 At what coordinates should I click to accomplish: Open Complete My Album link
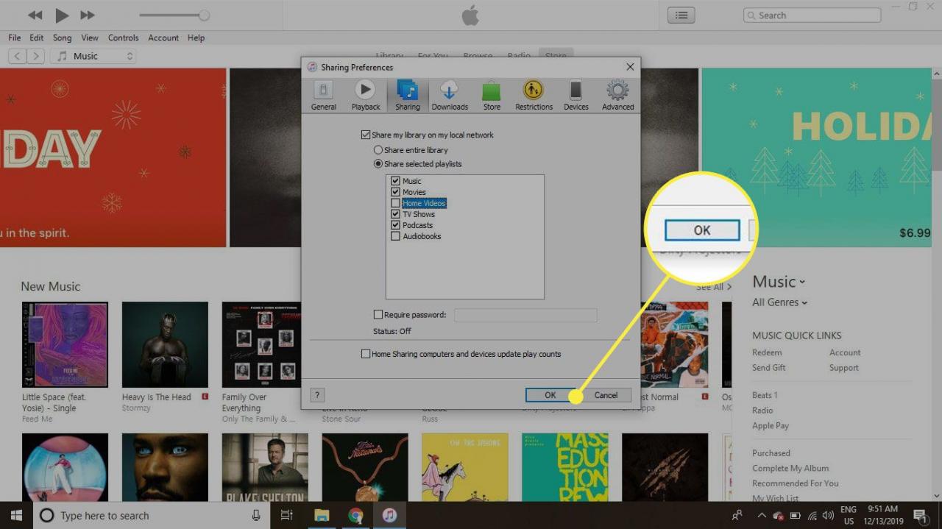pos(790,469)
